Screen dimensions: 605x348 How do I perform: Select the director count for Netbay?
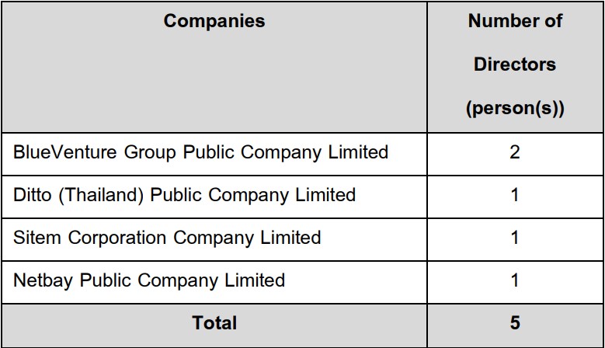[515, 280]
